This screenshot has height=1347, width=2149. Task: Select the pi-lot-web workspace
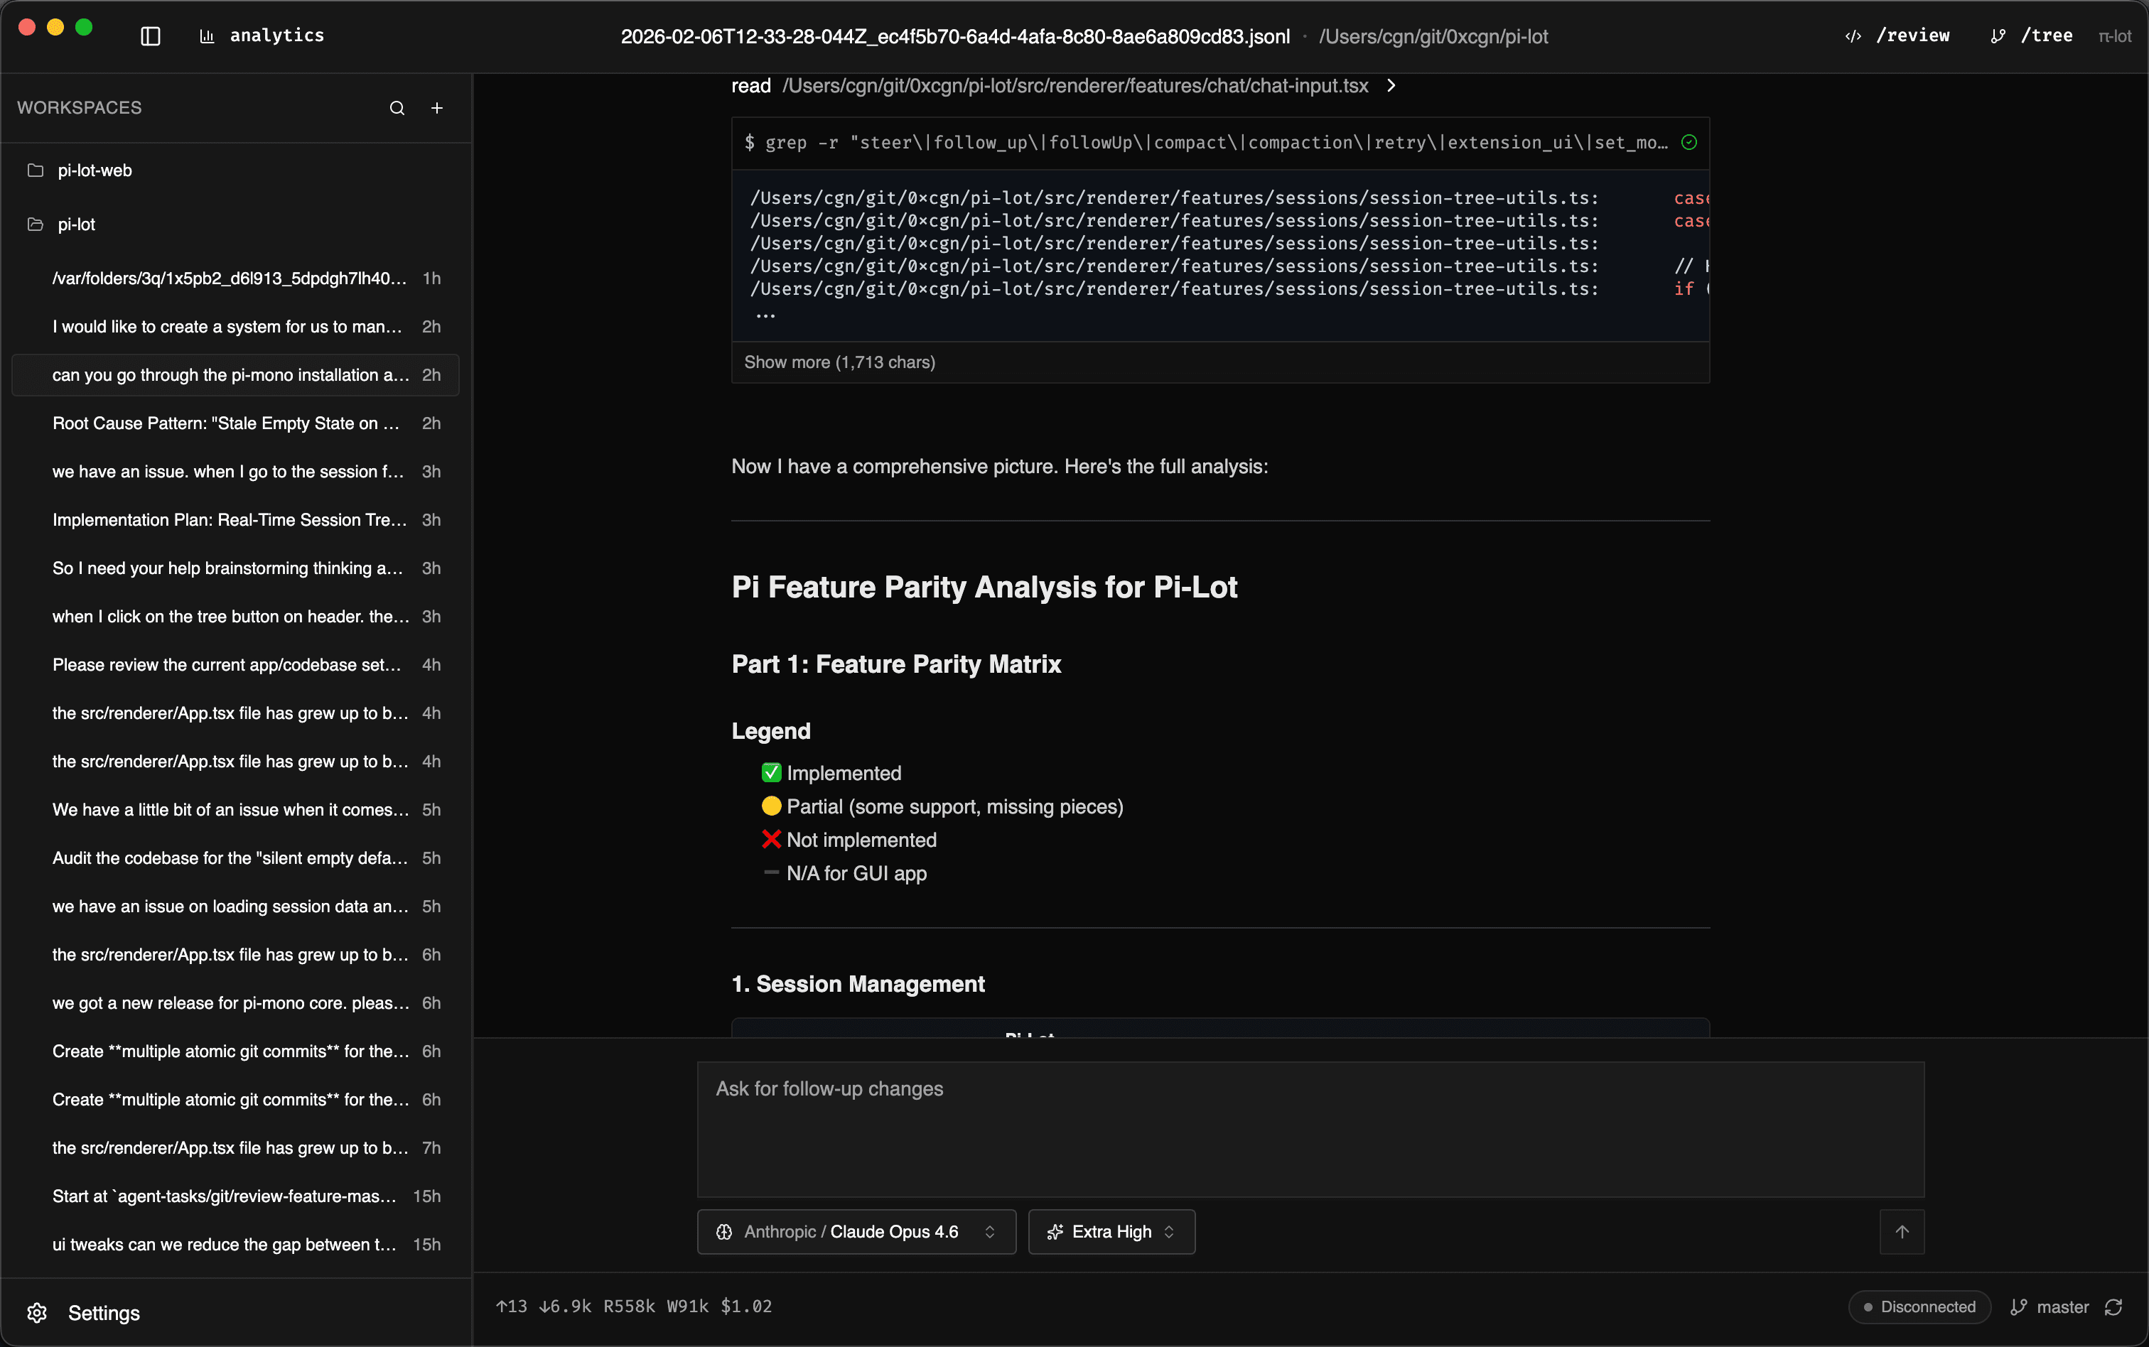(95, 171)
